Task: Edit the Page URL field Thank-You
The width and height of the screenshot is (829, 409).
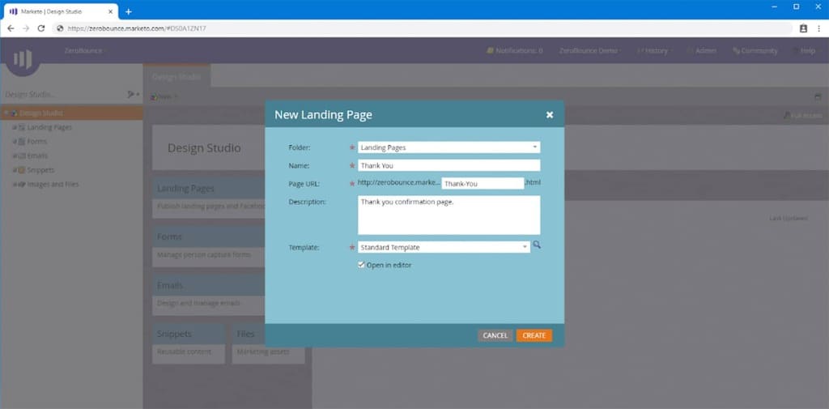Action: pyautogui.click(x=483, y=184)
